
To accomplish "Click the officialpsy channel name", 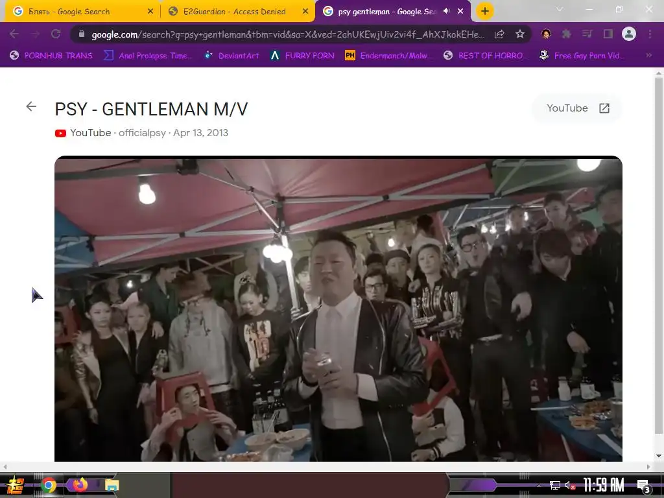I will point(142,132).
